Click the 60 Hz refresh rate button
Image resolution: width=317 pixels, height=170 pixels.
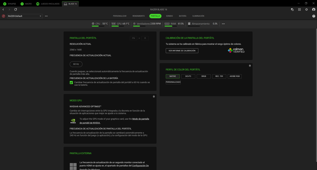point(76,64)
